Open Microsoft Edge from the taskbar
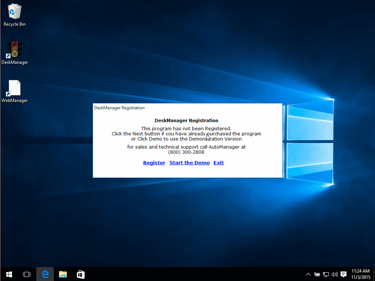Screen dimensions: 375x281 tap(45, 274)
